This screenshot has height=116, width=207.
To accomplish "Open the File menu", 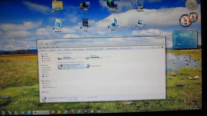I will coord(40,48).
